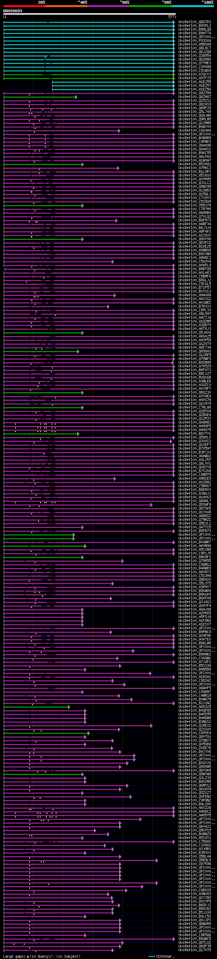The width and height of the screenshot is (217, 959).
Task: Select hit UniRef100_B1KE25
Action: 195,246
